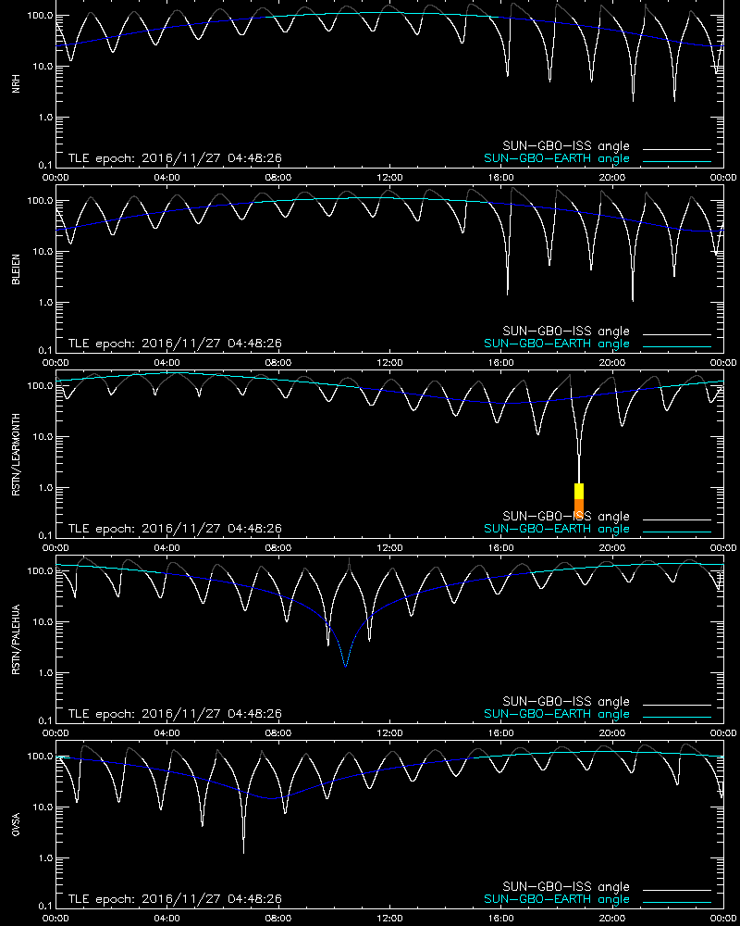The height and width of the screenshot is (926, 740).
Task: Click the 10.0 y-axis value in PALEHUA panel
Action: coord(42,622)
